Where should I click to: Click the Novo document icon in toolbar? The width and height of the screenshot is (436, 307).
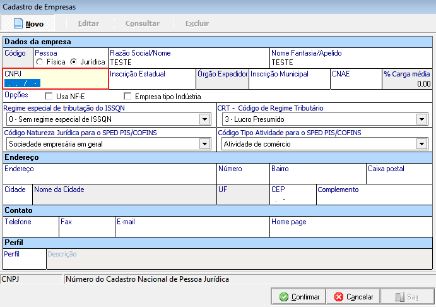pos(18,23)
